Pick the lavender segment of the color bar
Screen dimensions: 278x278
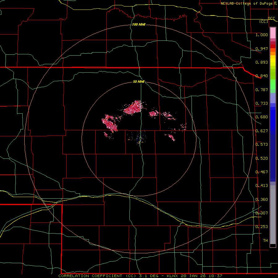(x=273, y=98)
